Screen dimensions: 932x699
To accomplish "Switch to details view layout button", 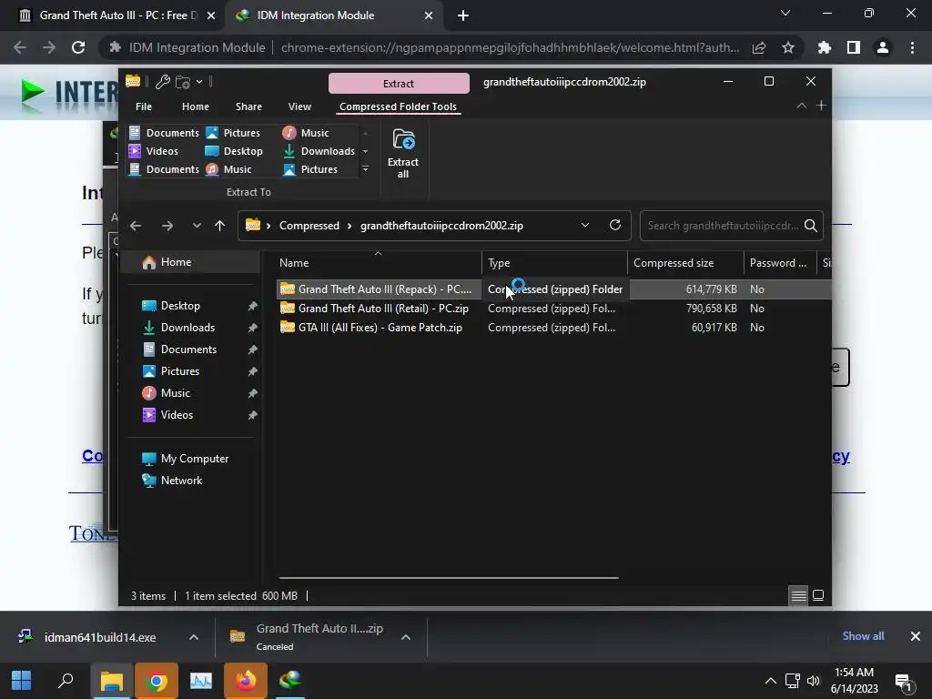I will pyautogui.click(x=798, y=595).
